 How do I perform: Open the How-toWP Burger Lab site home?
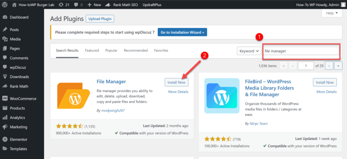pyautogui.click(x=33, y=5)
